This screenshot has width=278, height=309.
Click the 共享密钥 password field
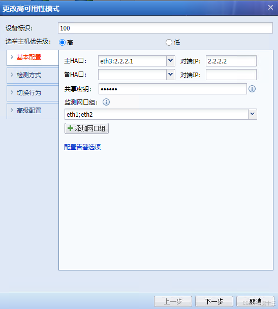173,89
